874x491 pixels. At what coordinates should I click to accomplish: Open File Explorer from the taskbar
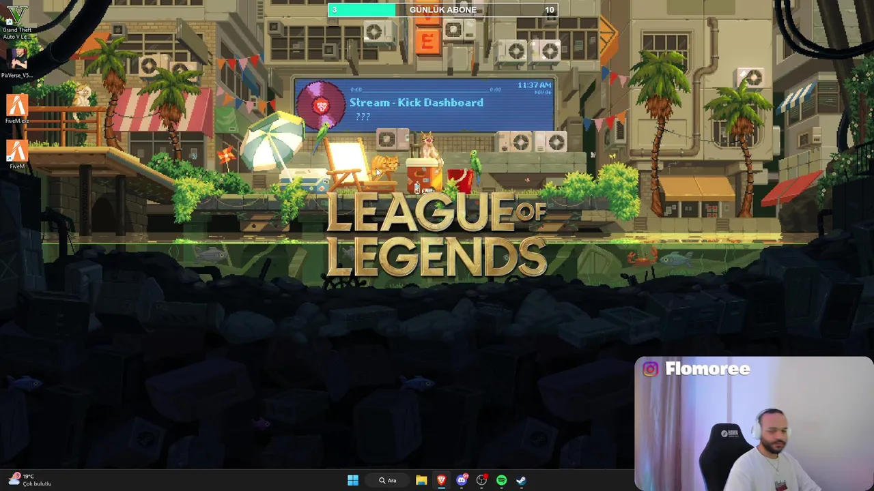pos(421,480)
